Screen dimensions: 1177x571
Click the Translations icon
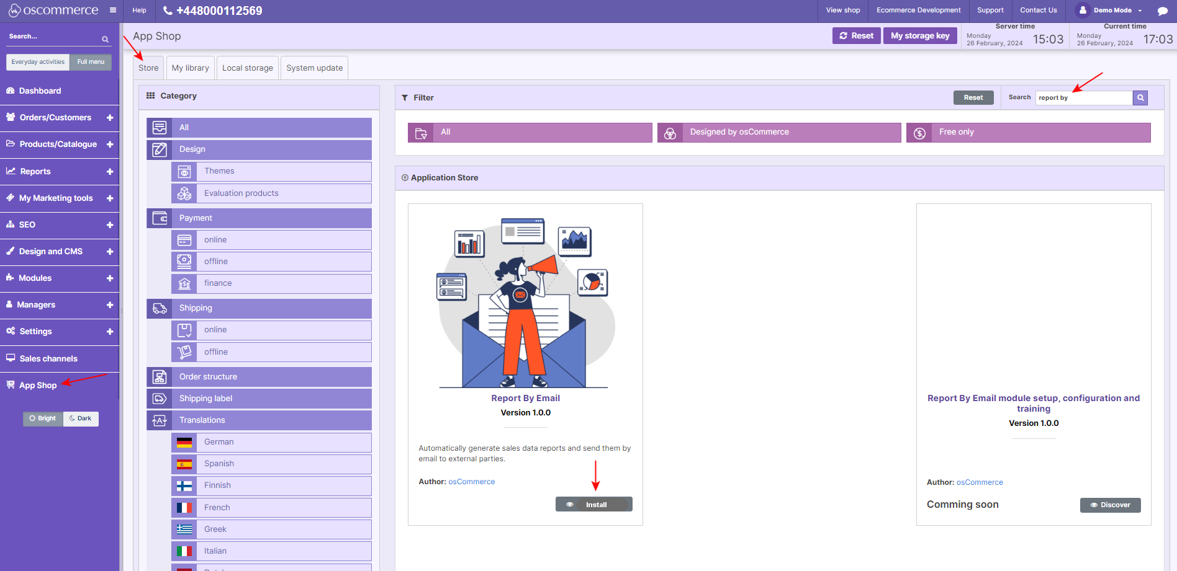(160, 420)
